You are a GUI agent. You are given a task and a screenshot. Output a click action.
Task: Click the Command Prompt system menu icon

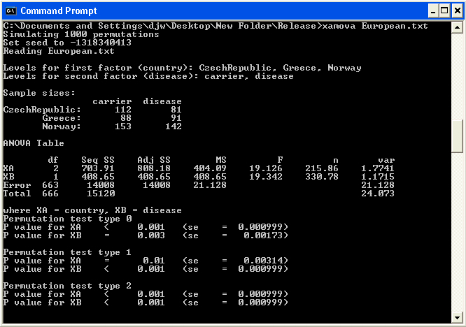(10, 11)
